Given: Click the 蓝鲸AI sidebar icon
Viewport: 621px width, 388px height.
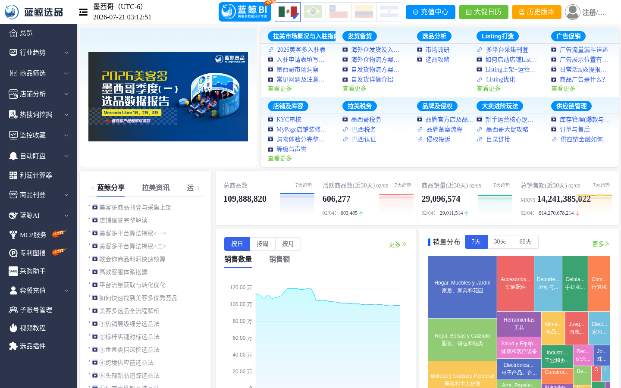Looking at the screenshot, I should (13, 216).
